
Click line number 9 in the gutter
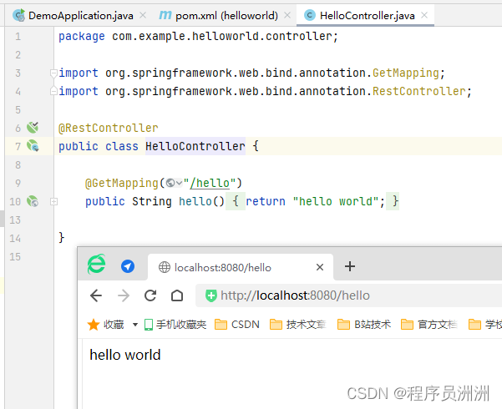(18, 184)
